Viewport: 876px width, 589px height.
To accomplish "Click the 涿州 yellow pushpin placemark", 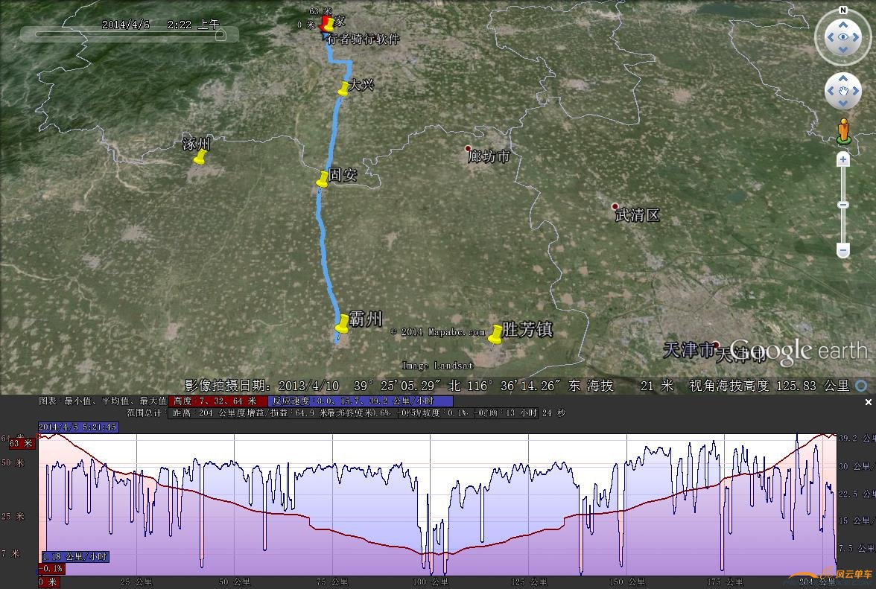I will [x=199, y=156].
